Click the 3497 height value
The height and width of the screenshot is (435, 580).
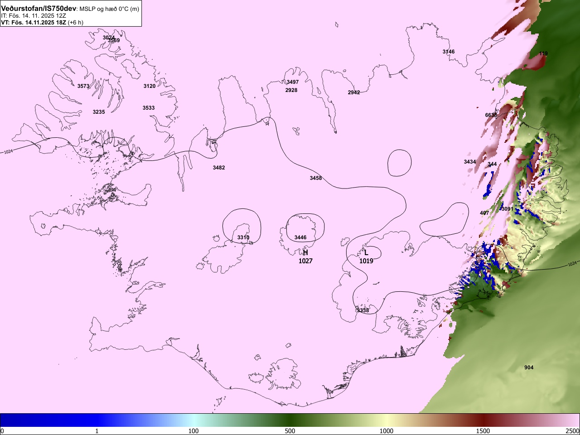tap(293, 82)
